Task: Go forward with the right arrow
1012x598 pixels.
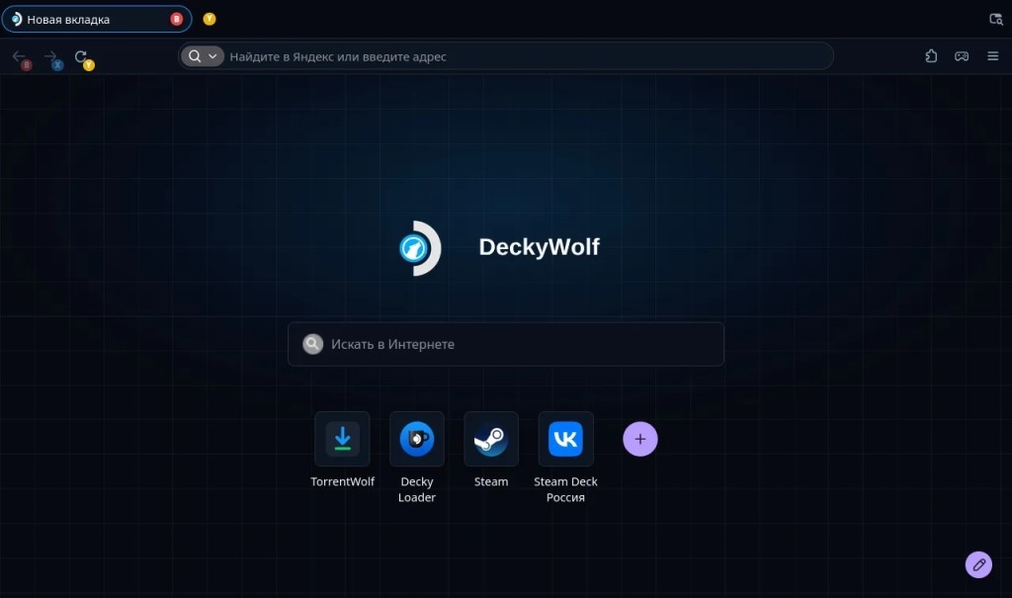Action: click(51, 56)
